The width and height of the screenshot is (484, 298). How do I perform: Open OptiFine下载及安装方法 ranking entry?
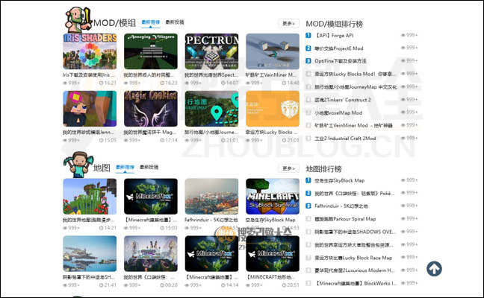click(340, 61)
